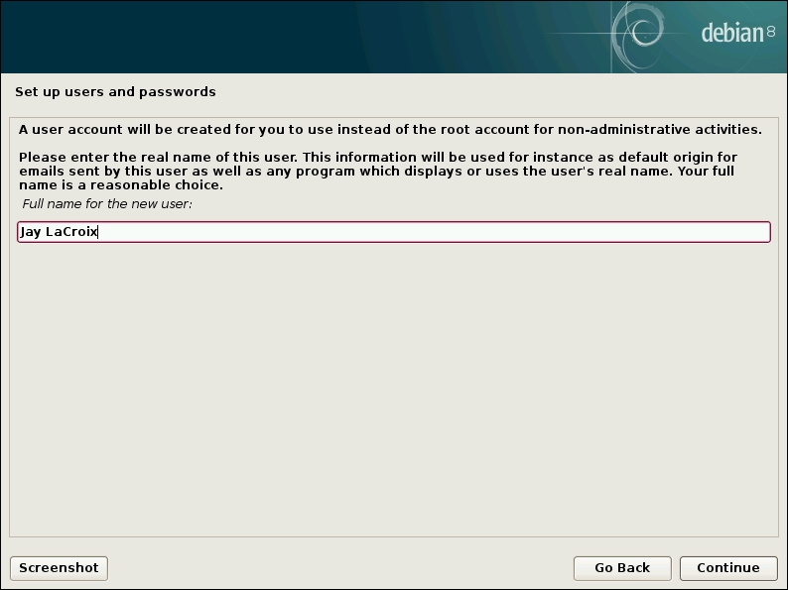
Task: Focus the full name text field
Action: [x=393, y=232]
